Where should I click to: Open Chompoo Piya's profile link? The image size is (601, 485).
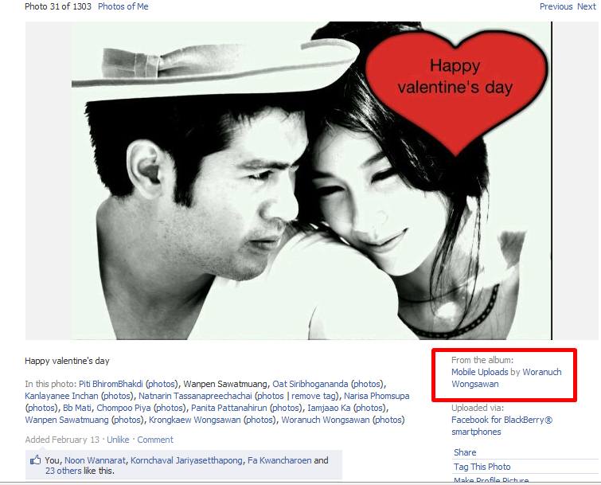[x=123, y=408]
